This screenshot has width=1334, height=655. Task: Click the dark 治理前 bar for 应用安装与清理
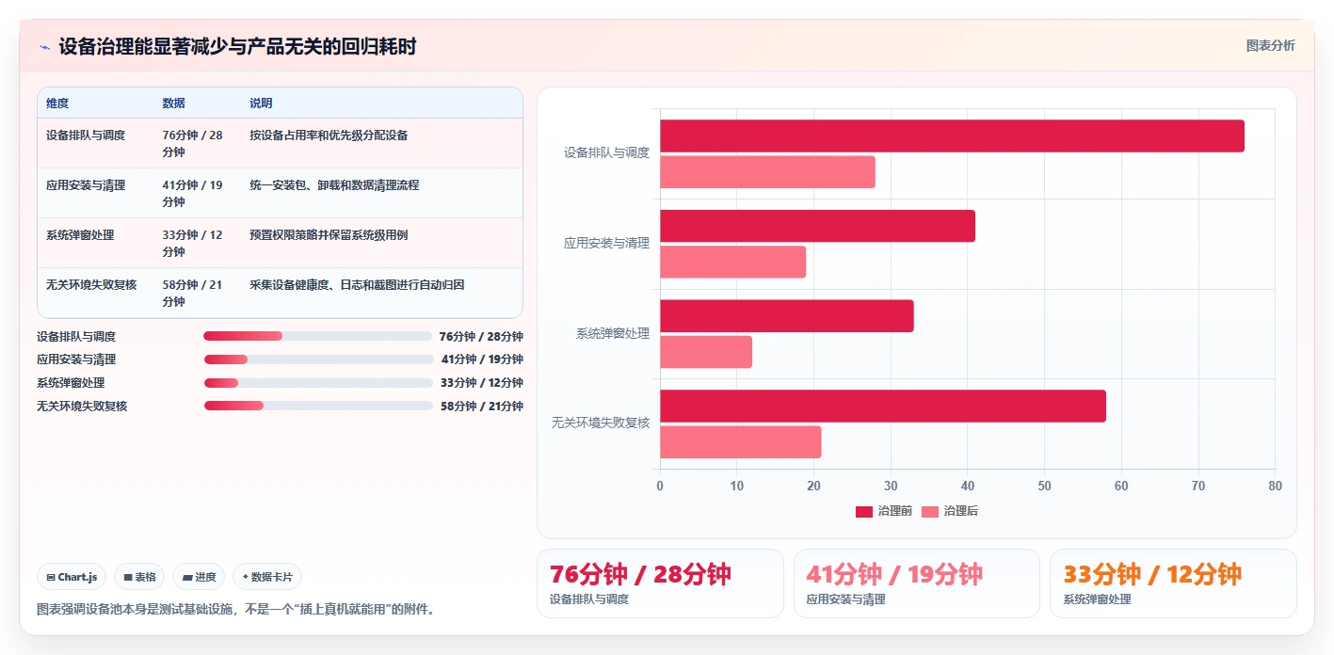pyautogui.click(x=817, y=226)
